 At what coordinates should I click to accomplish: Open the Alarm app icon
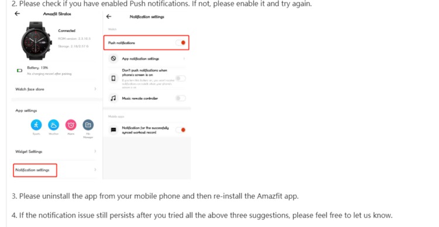71,125
